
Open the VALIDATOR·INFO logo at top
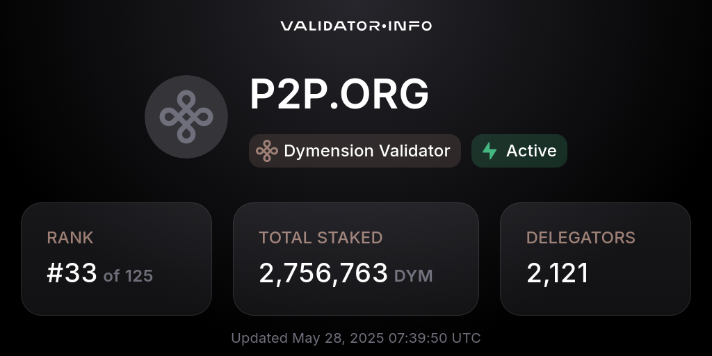(x=356, y=26)
